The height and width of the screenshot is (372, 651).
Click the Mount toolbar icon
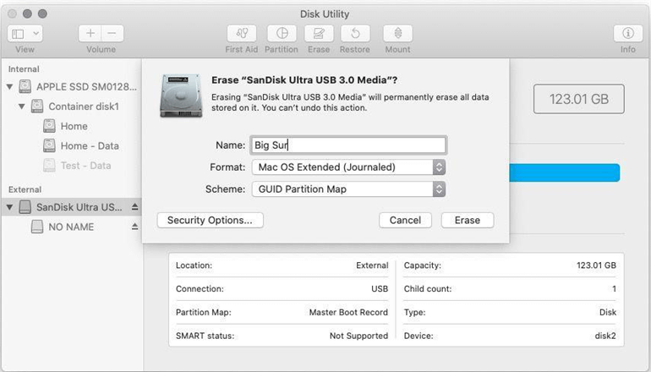397,33
